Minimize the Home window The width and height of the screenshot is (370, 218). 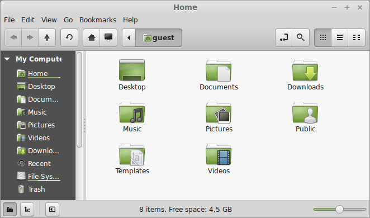[x=334, y=8]
